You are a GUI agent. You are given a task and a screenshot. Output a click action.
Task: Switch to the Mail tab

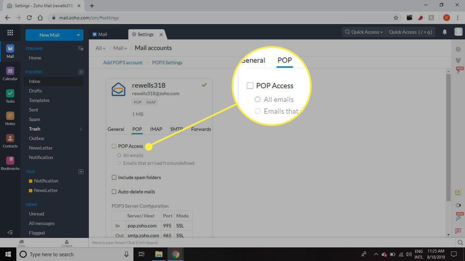point(103,34)
